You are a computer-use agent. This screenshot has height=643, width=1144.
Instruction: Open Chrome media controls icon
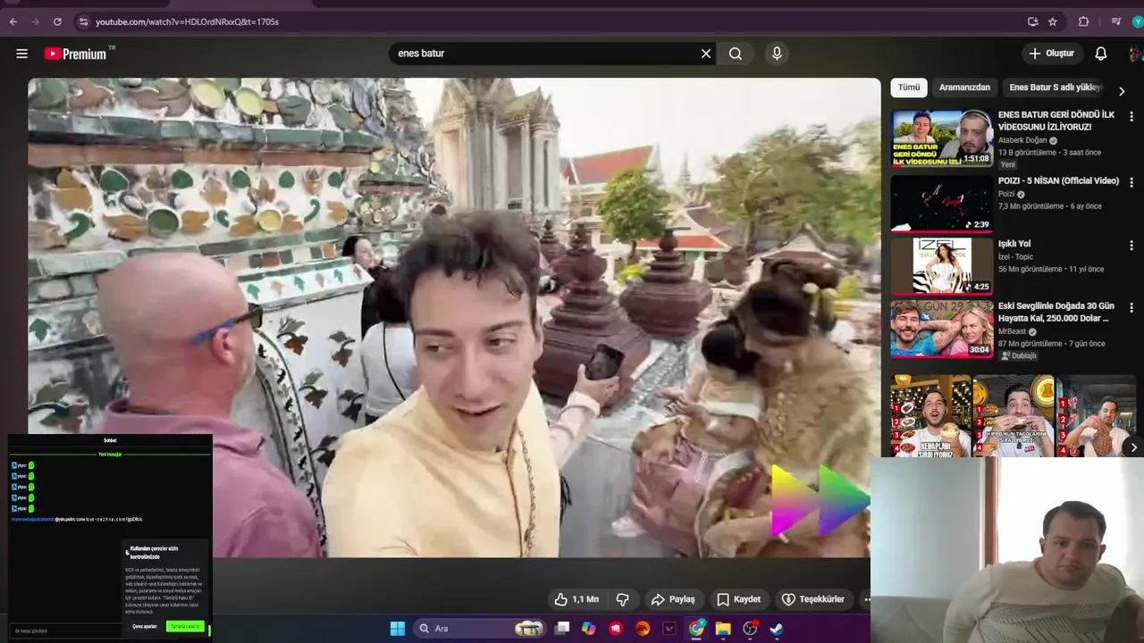(x=1116, y=21)
